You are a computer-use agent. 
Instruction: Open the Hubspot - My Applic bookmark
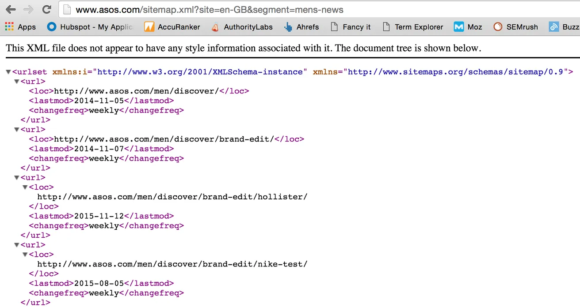90,27
